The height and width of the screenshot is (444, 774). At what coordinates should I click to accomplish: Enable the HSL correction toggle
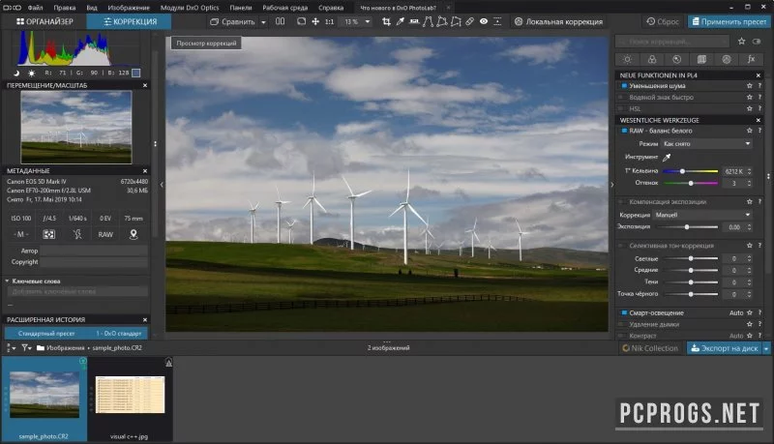click(x=623, y=108)
